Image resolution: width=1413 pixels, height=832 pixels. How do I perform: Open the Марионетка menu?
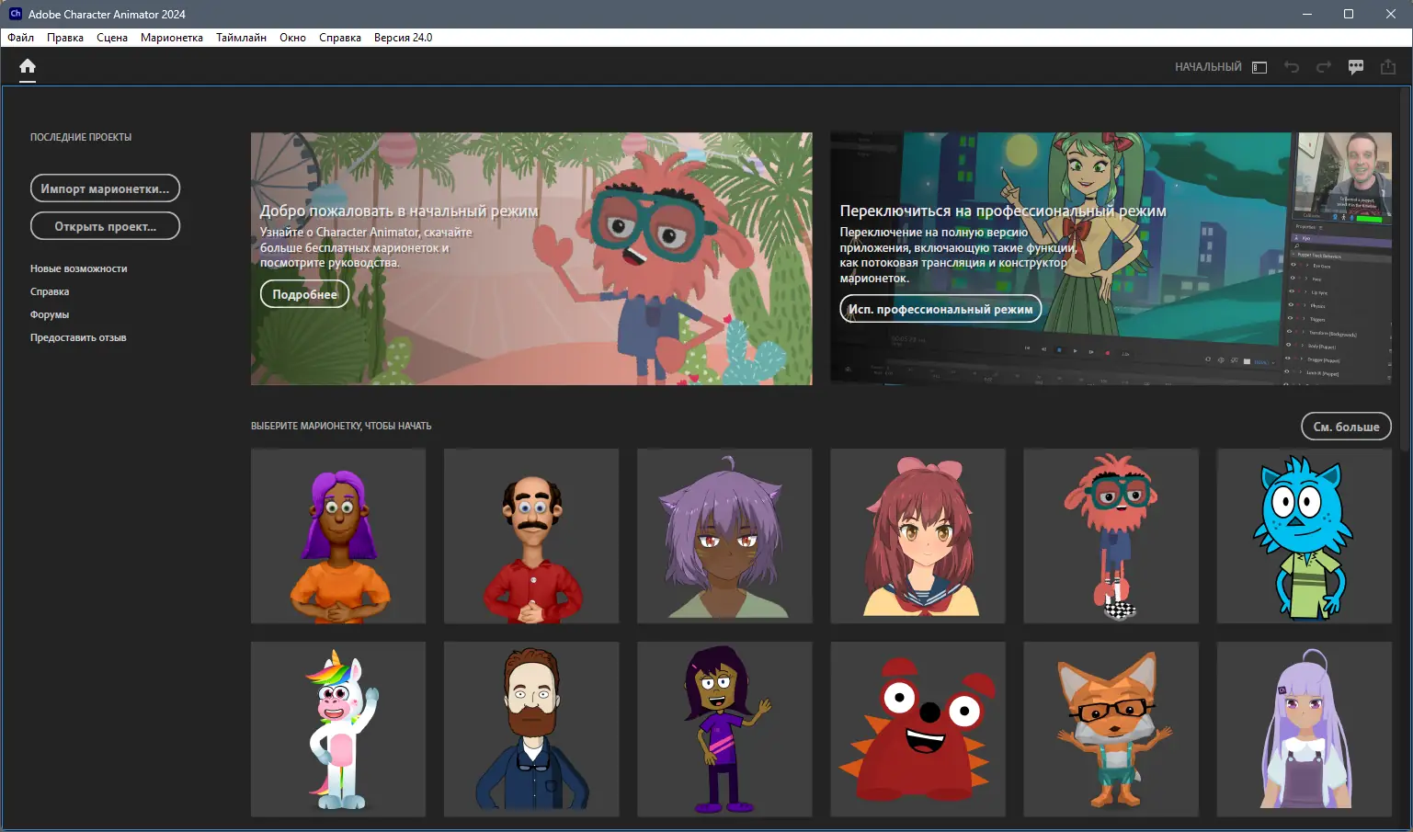tap(172, 38)
